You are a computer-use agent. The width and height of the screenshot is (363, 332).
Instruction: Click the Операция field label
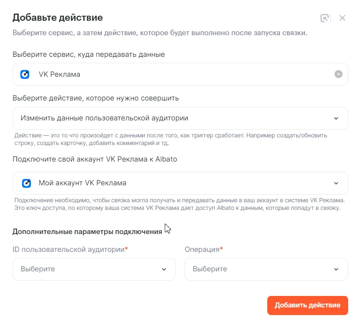click(x=202, y=249)
